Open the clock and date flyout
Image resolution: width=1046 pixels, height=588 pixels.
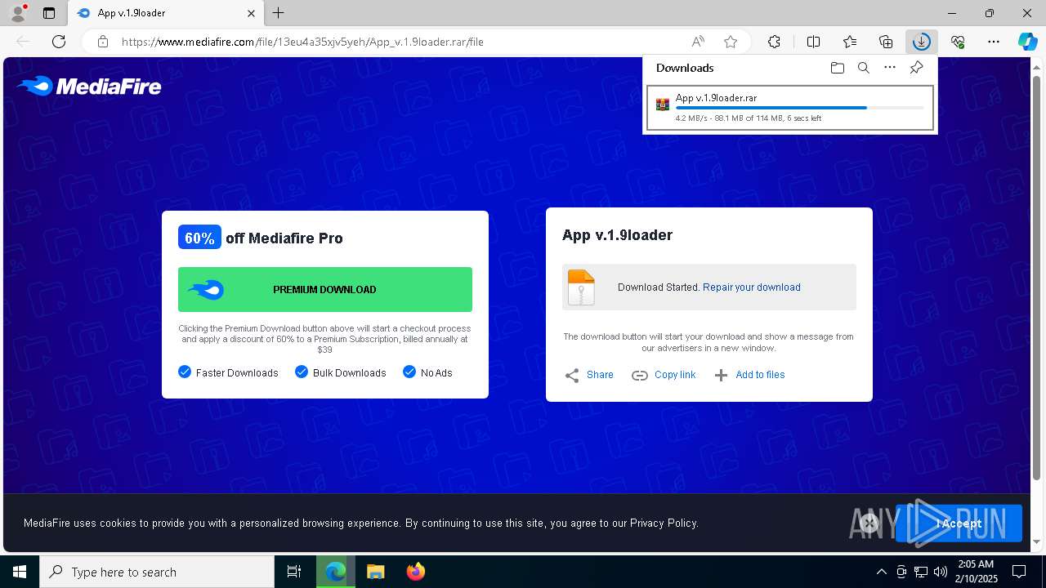(976, 572)
